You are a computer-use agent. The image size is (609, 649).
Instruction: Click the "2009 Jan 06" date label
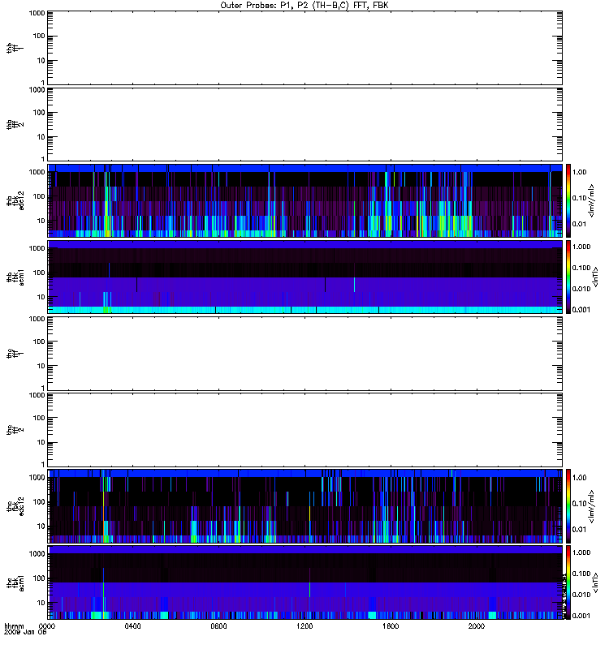coord(25,632)
